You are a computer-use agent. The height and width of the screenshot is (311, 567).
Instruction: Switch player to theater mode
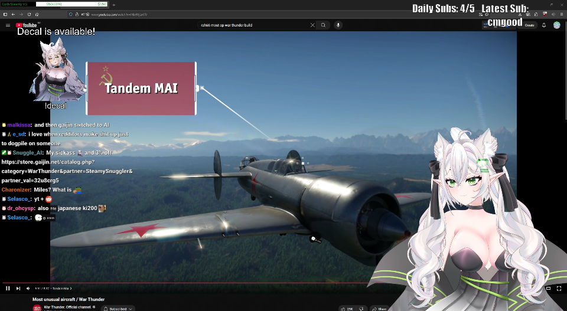pos(548,288)
